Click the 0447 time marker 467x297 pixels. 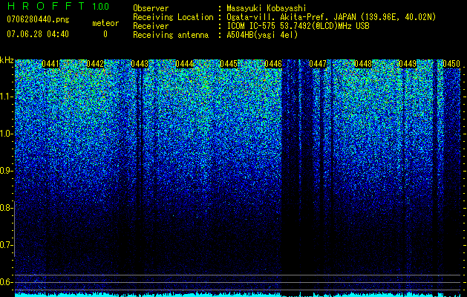point(318,64)
